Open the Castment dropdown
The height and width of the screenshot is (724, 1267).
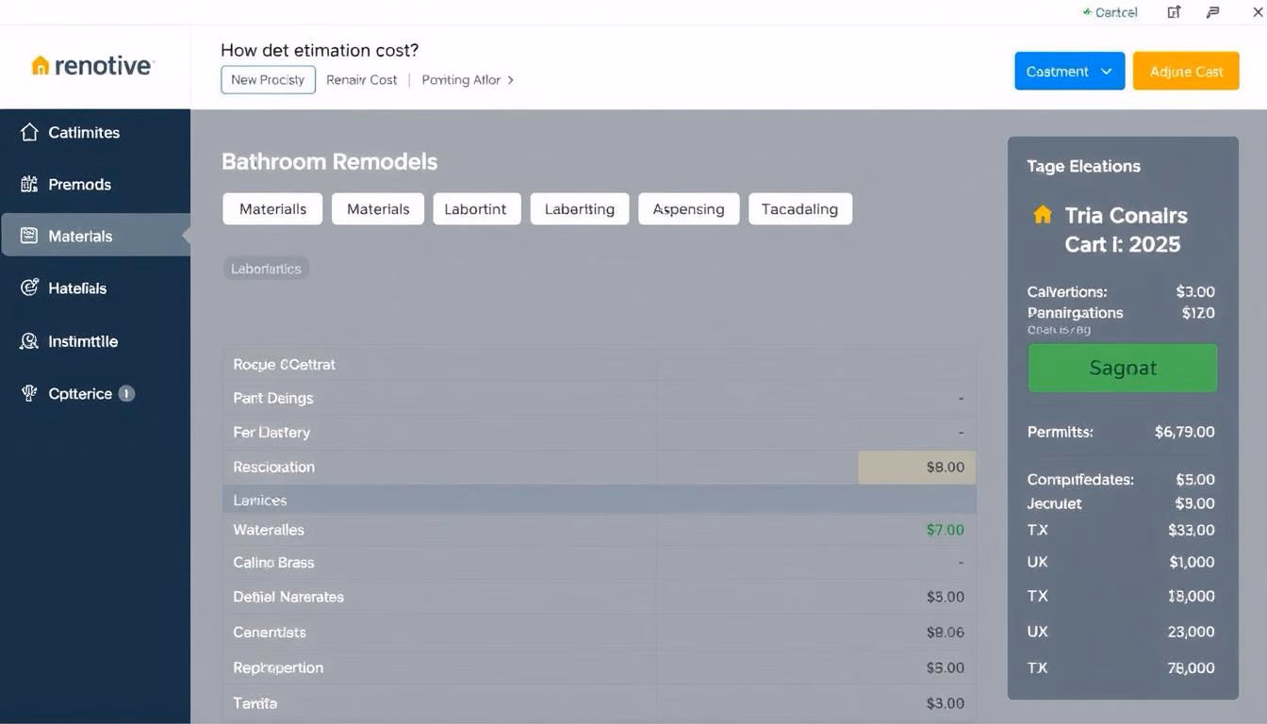[1069, 72]
